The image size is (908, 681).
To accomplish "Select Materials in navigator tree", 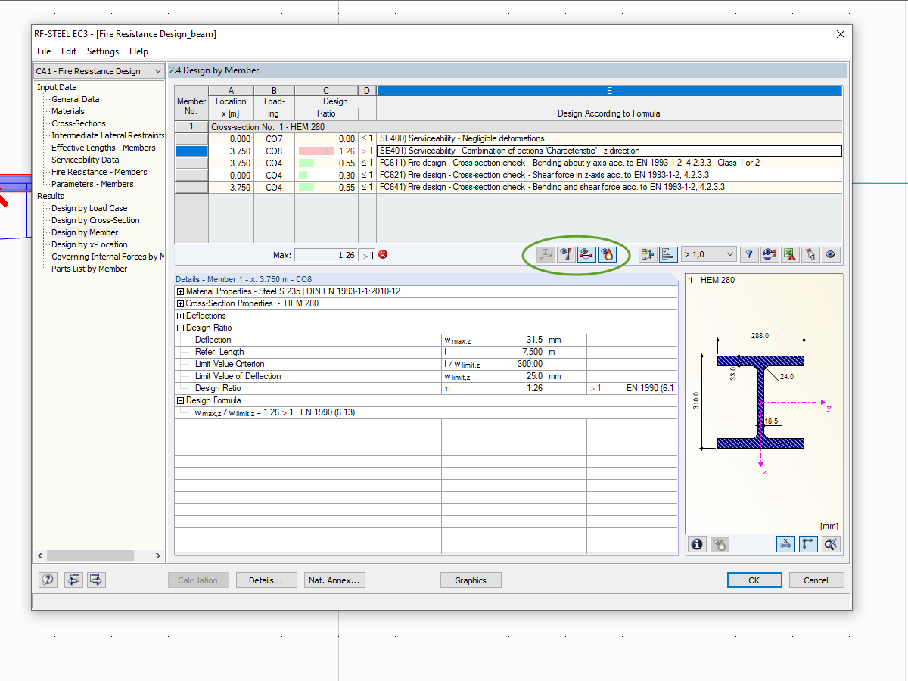I will pyautogui.click(x=68, y=111).
